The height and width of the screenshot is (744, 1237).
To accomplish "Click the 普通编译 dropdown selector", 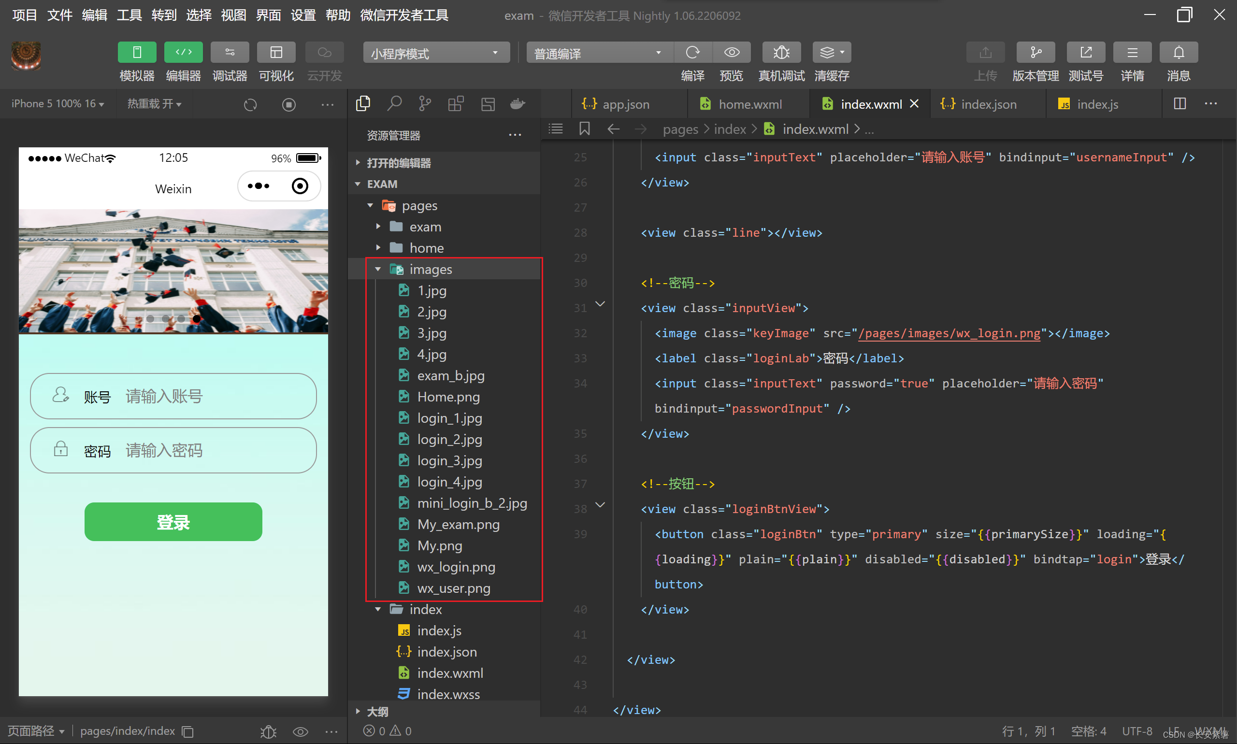I will [x=592, y=56].
